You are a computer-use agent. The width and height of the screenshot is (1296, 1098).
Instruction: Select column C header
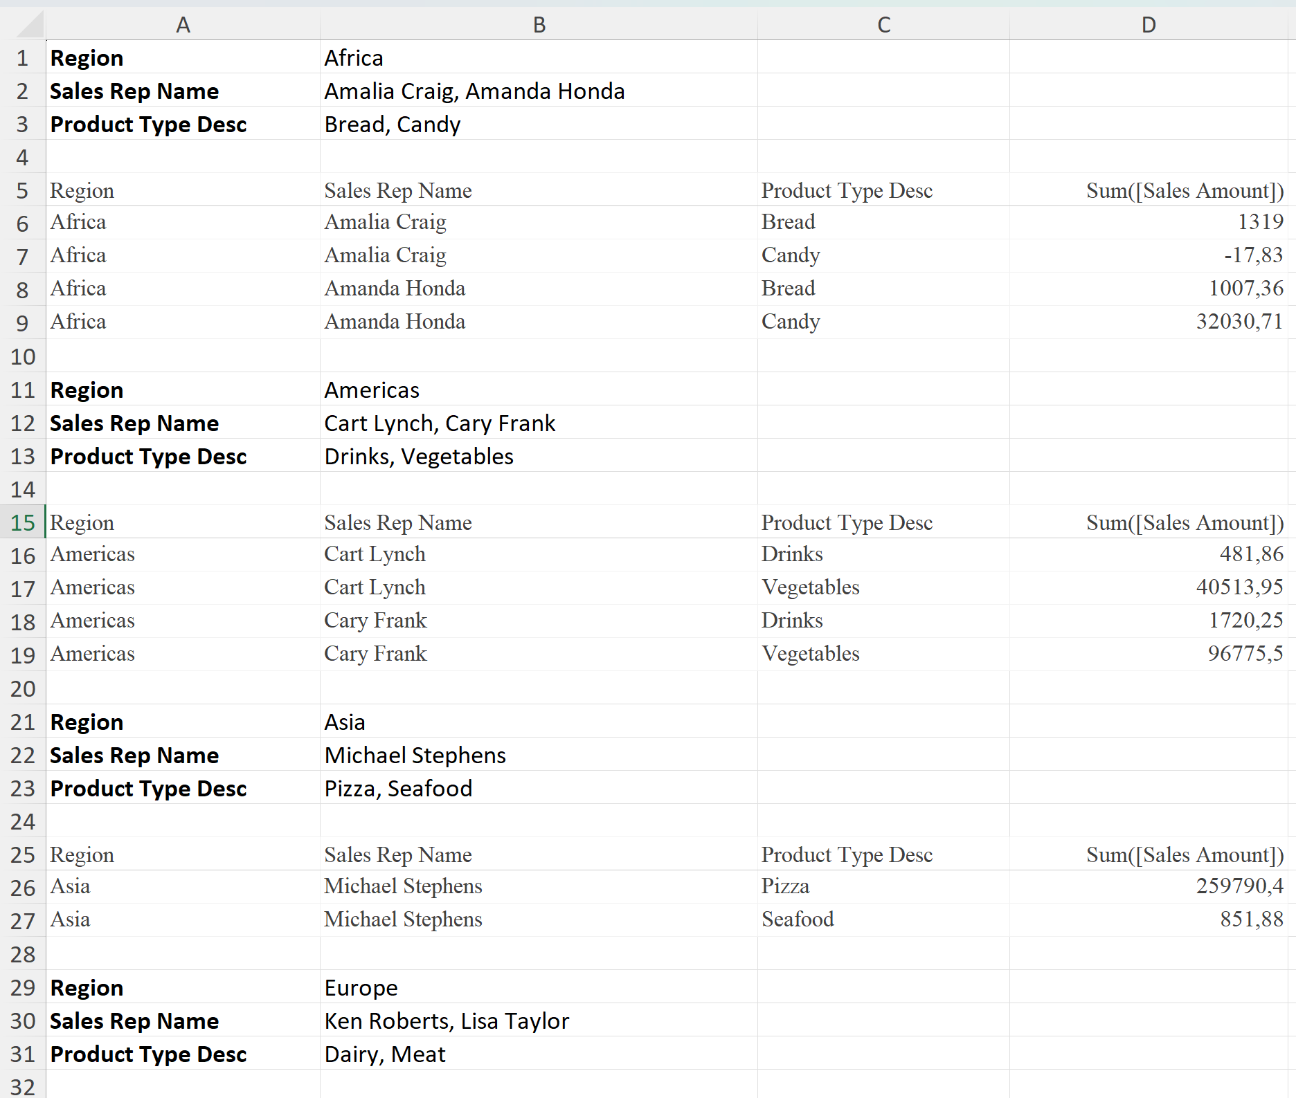[x=883, y=25]
